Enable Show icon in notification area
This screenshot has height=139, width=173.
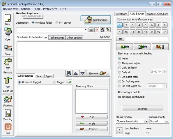(118, 20)
